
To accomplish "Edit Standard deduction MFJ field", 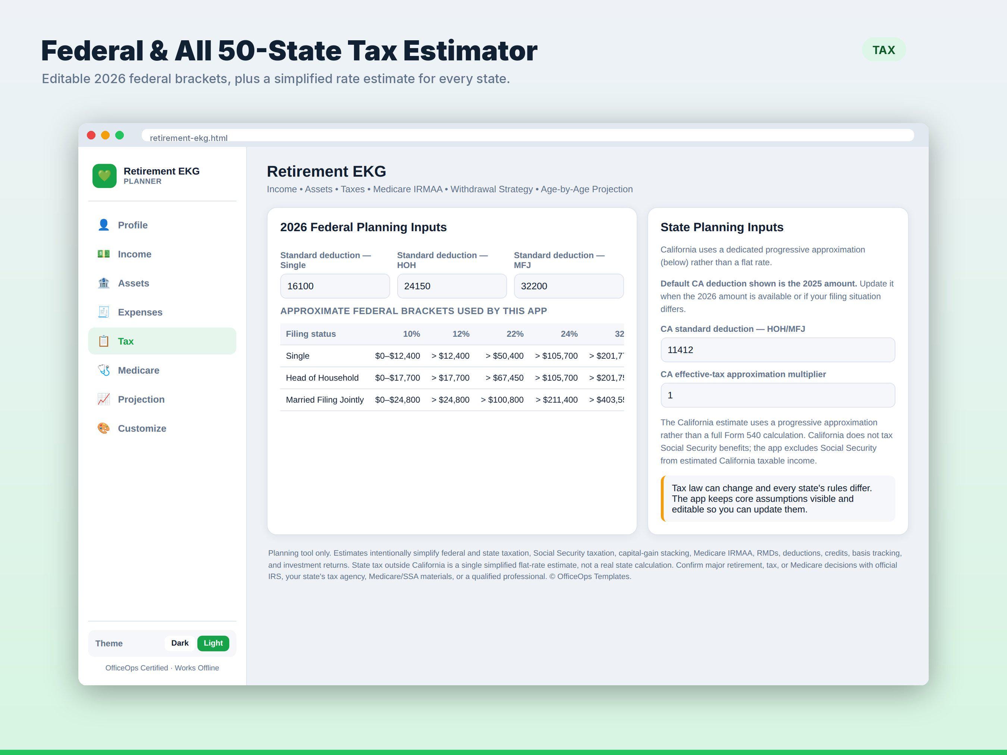I will pos(569,286).
